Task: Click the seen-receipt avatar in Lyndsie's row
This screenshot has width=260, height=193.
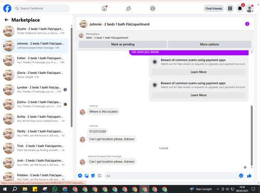Action: (x=65, y=89)
